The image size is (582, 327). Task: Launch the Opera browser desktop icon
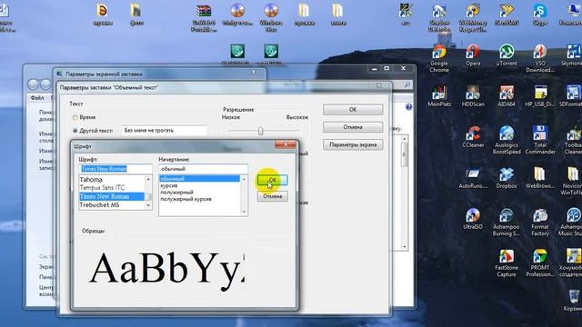[473, 54]
